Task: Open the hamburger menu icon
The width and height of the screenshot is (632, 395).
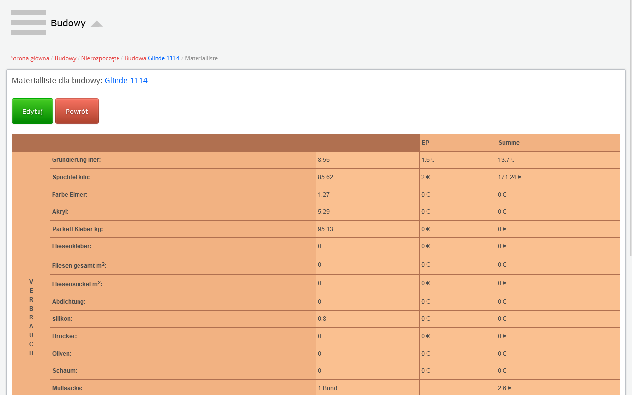Action: pos(29,23)
